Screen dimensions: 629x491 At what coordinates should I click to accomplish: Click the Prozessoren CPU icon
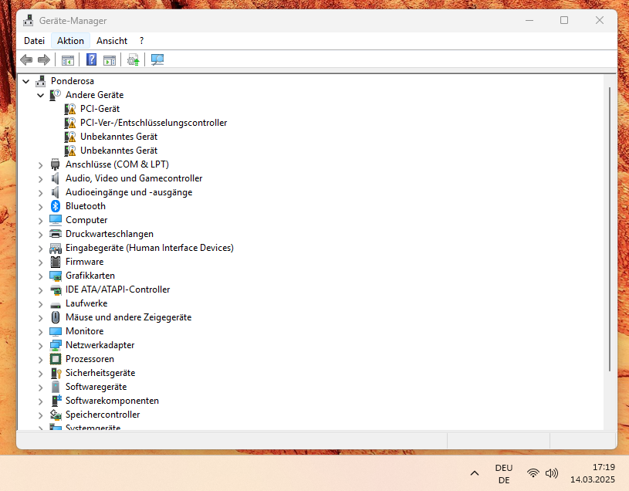[56, 359]
